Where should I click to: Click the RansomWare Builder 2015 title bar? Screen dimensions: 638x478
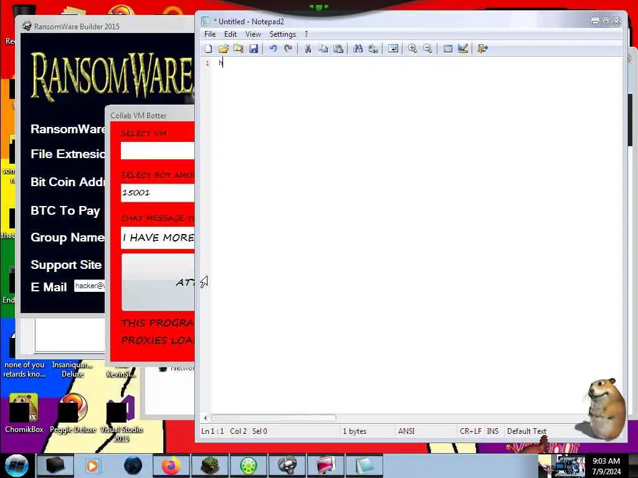[106, 26]
